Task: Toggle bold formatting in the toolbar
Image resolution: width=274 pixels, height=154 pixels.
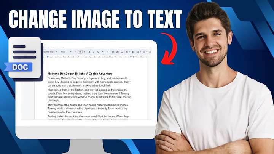Action: (89, 52)
